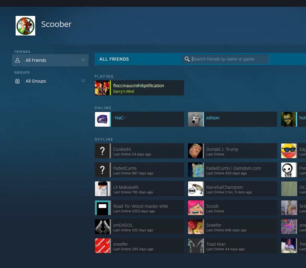Open smEAGOL pistols avatar
Screen dimensions: 306x268
[102, 227]
